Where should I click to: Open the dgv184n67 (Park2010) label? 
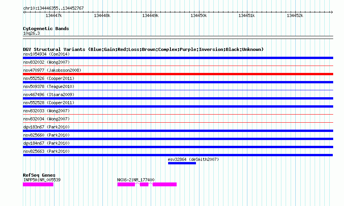point(46,143)
